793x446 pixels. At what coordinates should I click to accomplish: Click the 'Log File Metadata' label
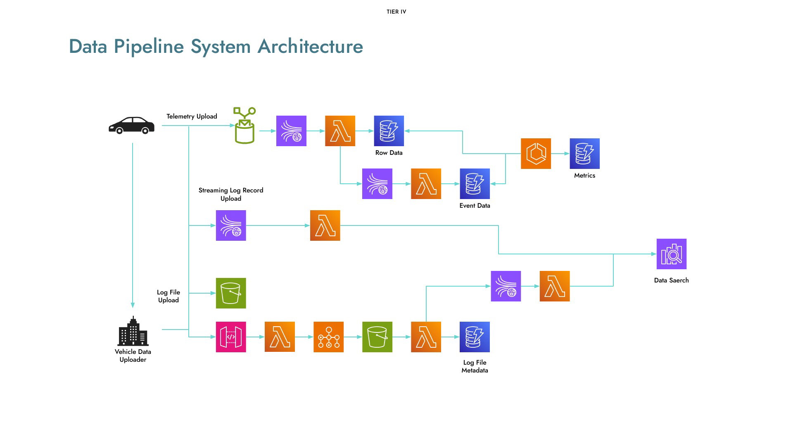pyautogui.click(x=475, y=366)
